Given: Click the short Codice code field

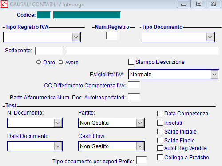Looking at the screenshot, I should tap(44, 15).
